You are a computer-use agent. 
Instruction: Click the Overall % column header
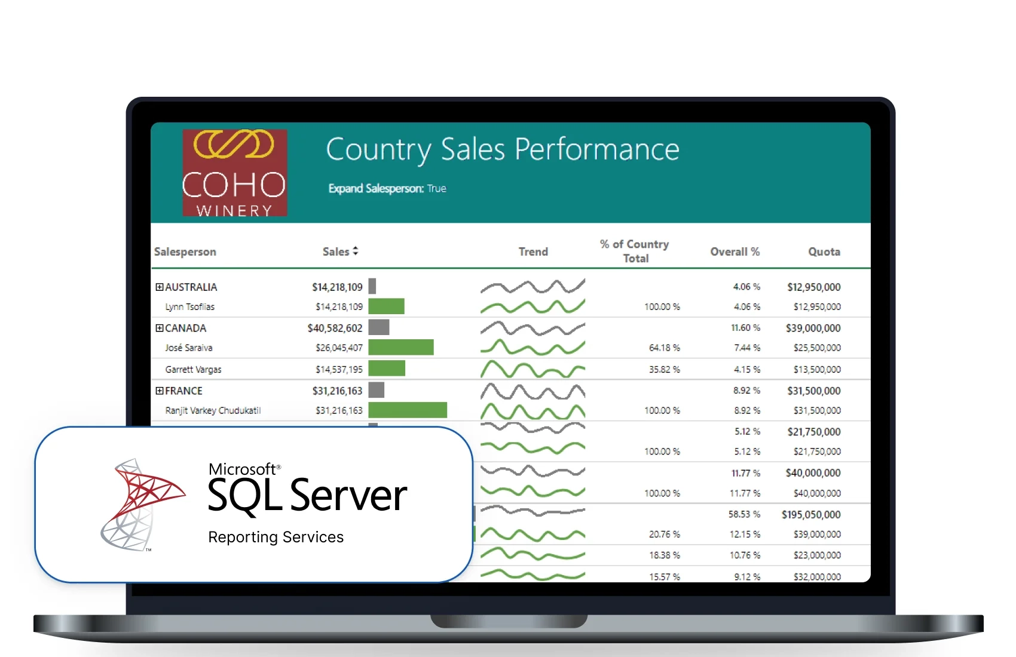pyautogui.click(x=735, y=252)
